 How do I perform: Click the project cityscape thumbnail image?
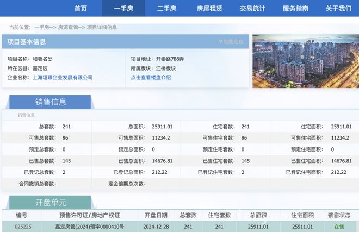pyautogui.click(x=306, y=61)
